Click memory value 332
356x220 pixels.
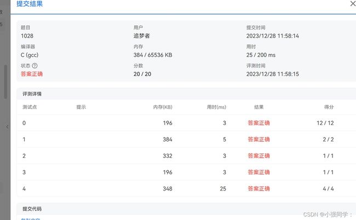pyautogui.click(x=168, y=156)
